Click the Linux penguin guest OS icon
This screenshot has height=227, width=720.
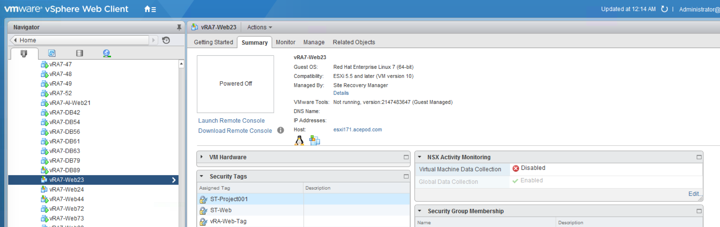pyautogui.click(x=299, y=140)
